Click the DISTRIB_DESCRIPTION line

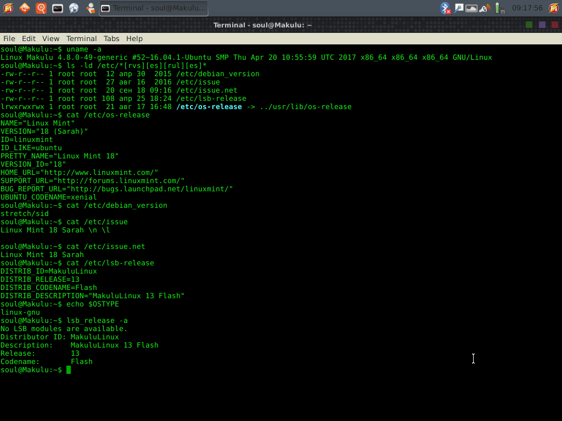92,296
